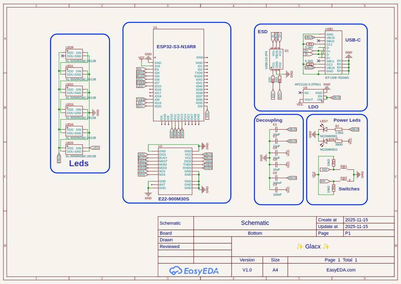
Task: Select the 'Create at' label
Action: pyautogui.click(x=327, y=220)
